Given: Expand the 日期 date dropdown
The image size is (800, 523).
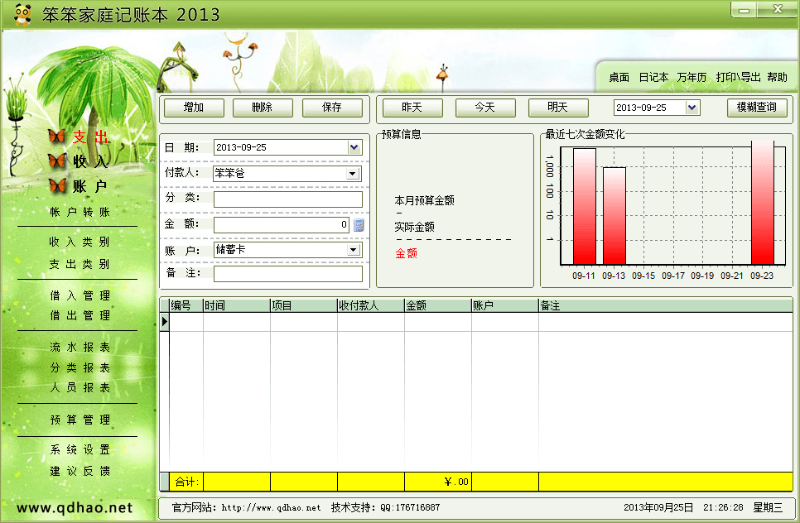Looking at the screenshot, I should tap(354, 147).
